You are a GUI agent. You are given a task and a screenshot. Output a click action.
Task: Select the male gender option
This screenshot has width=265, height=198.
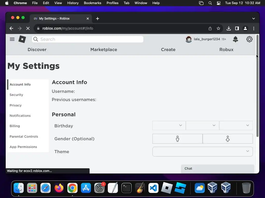click(178, 139)
